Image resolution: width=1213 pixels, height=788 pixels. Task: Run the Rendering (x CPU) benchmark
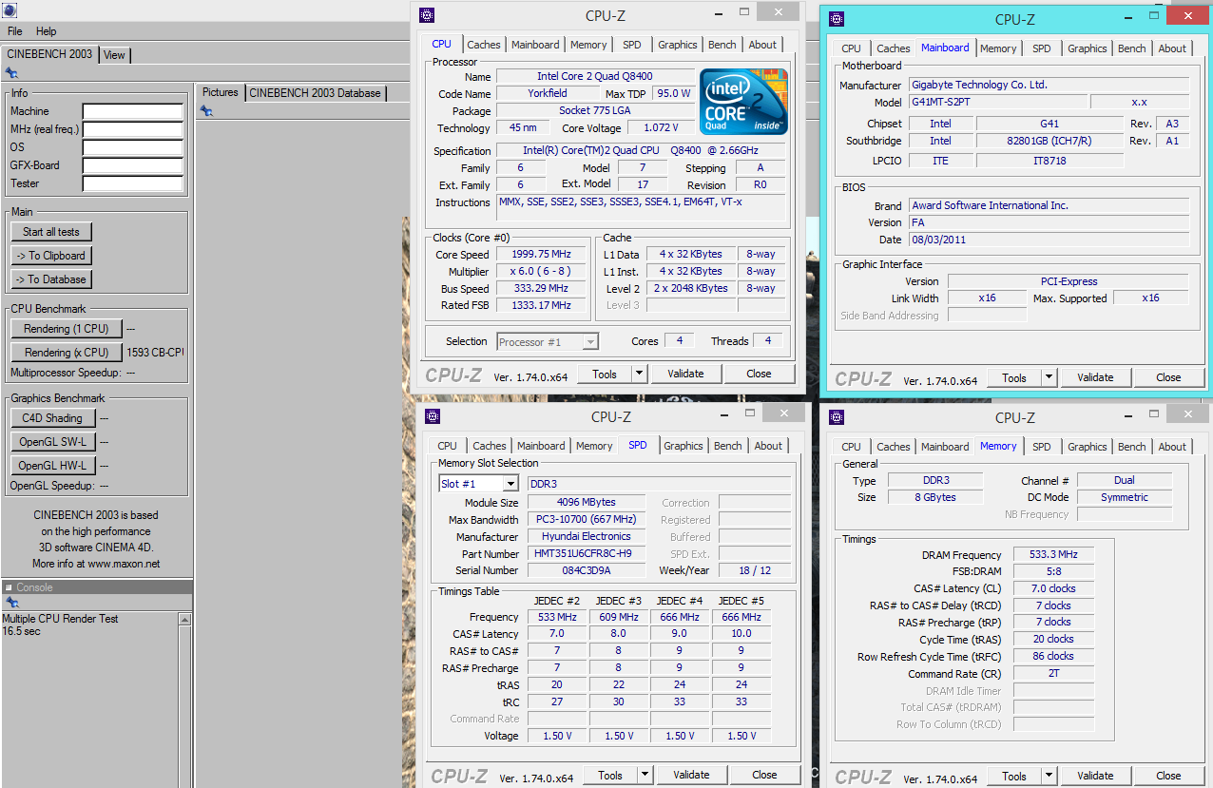(x=67, y=353)
